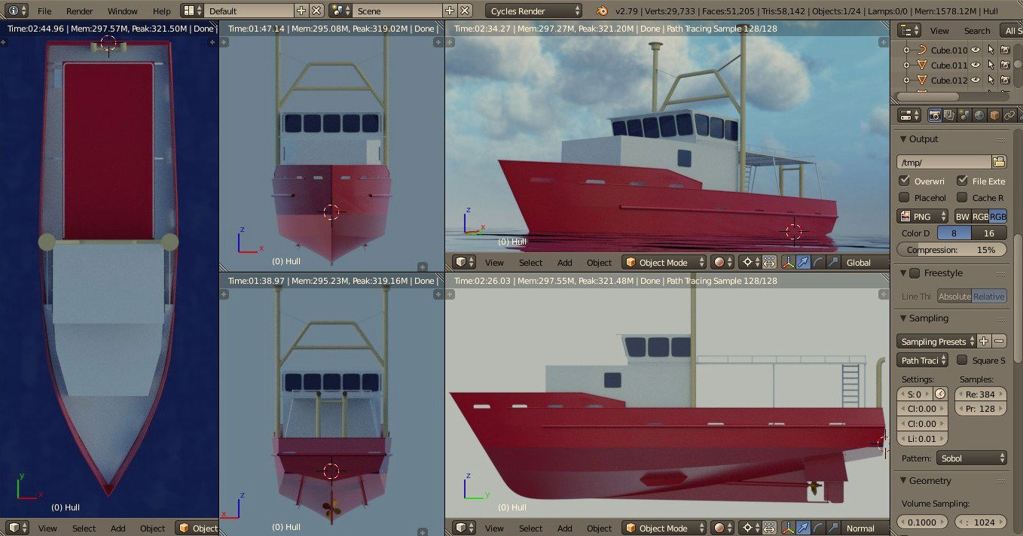
Task: Open the Window menu in the top bar
Action: [x=122, y=11]
